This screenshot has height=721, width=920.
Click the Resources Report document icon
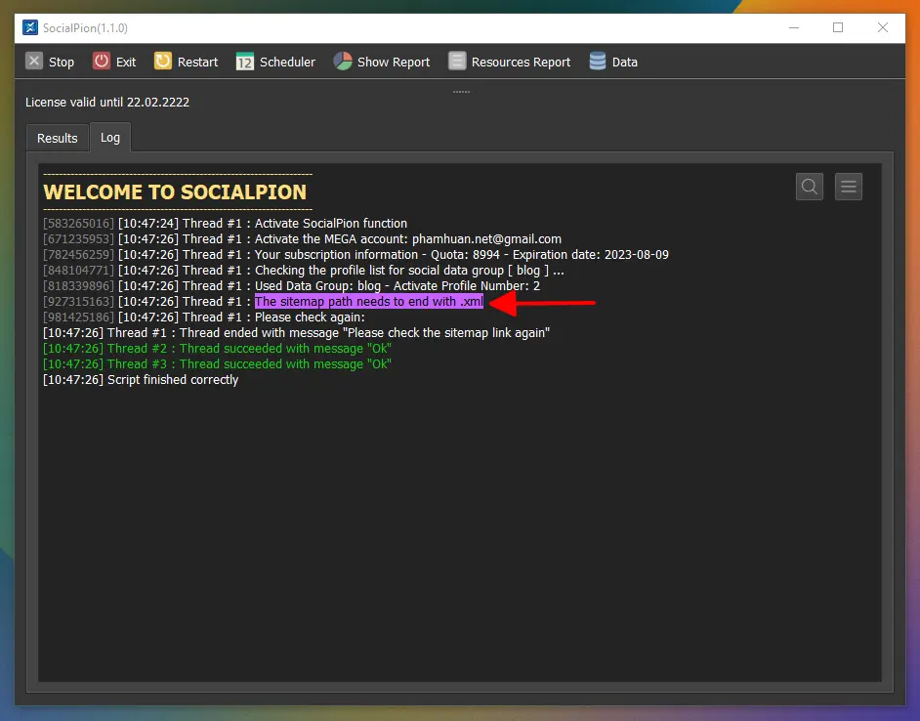tap(457, 62)
